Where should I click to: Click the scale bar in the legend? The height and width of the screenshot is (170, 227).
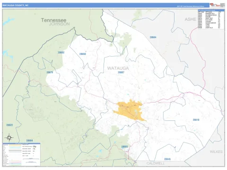31,159
